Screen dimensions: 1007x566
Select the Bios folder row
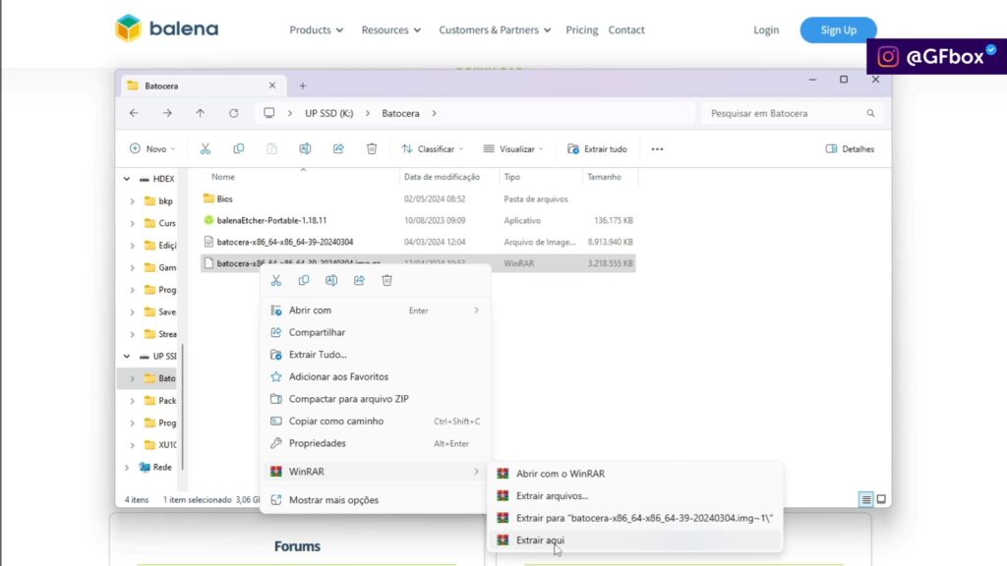(x=418, y=198)
